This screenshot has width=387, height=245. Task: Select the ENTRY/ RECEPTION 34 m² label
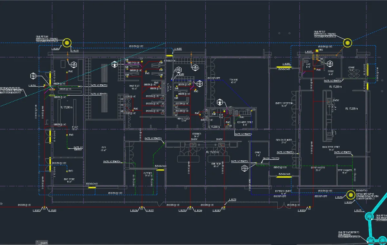(x=284, y=104)
